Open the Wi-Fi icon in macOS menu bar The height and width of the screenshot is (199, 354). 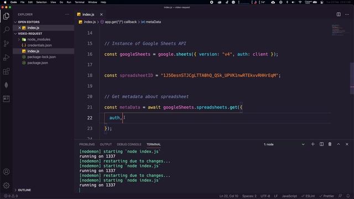pos(300,2)
